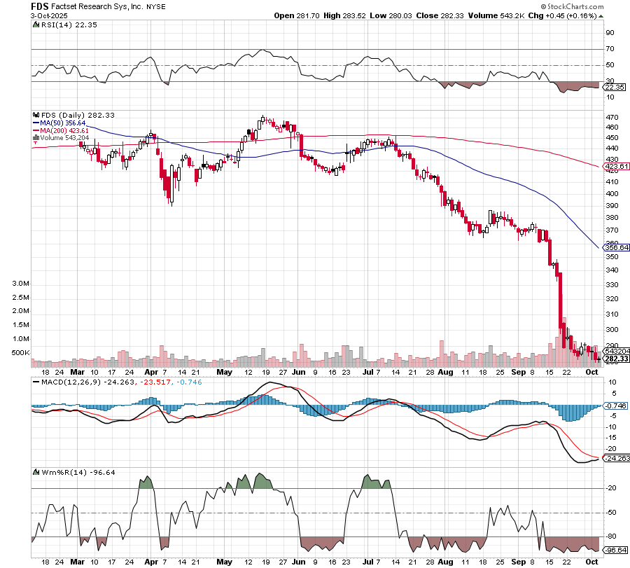This screenshot has height=568, width=630.
Task: Click the RSI(14) indicator legend icon
Action: point(36,25)
